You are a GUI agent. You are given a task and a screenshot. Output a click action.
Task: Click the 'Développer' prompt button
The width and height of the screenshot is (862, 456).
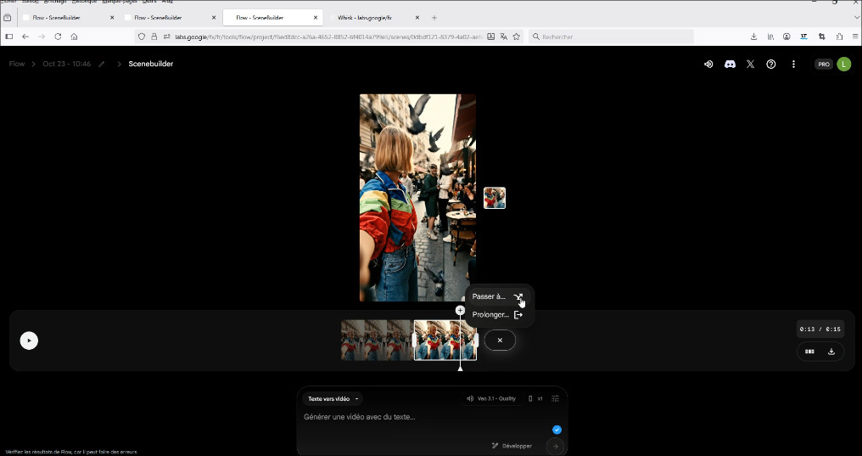(512, 446)
